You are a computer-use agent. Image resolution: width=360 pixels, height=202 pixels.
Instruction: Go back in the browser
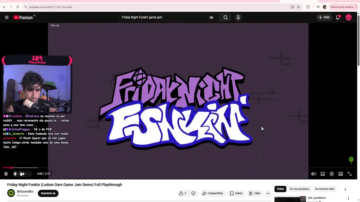coord(4,7)
